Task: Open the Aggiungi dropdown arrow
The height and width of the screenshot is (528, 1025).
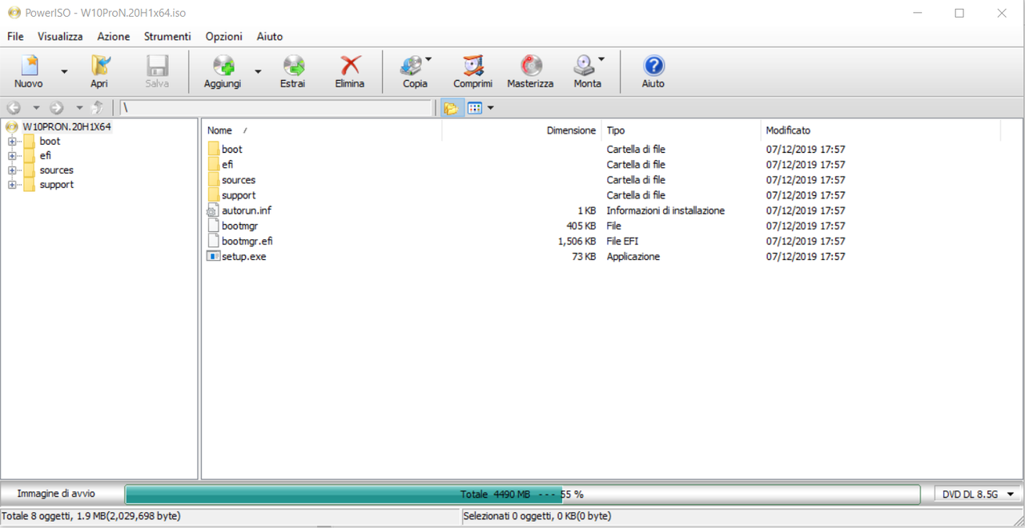Action: 258,71
